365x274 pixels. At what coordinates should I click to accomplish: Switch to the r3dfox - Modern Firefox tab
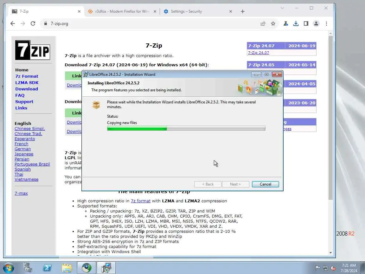[122, 11]
